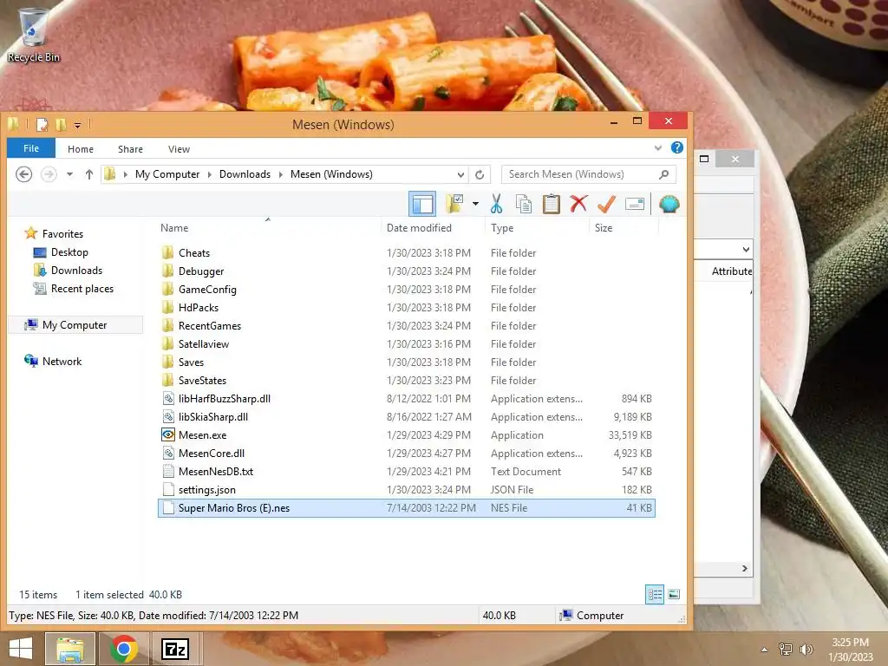
Task: Open Google Chrome from the taskbar
Action: point(124,649)
